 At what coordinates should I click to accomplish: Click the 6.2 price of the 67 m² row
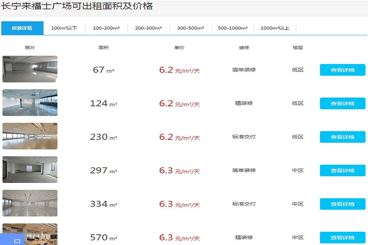(x=179, y=70)
